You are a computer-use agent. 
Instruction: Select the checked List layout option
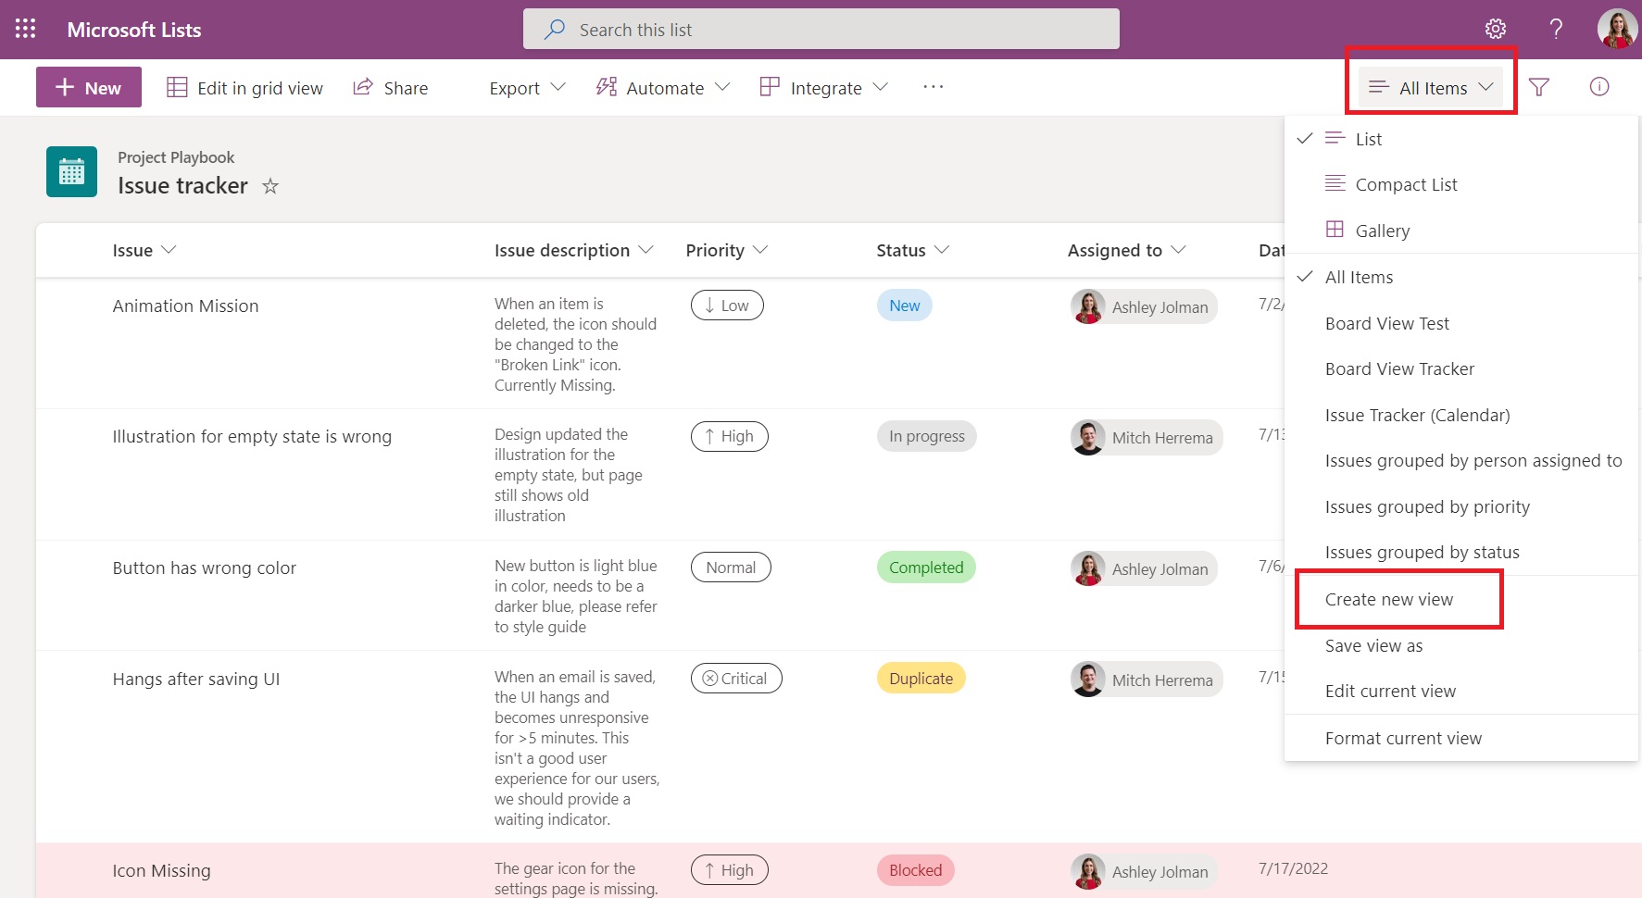click(1461, 139)
